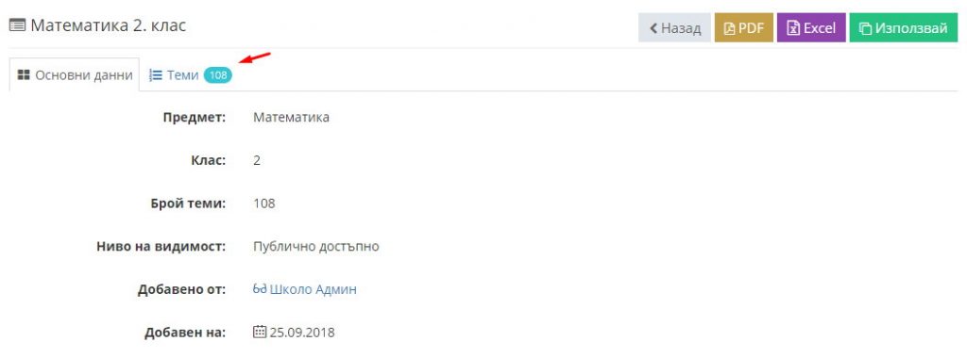Image resolution: width=967 pixels, height=358 pixels.
Task: Click the chevron arrow on Назад
Action: pos(653,28)
